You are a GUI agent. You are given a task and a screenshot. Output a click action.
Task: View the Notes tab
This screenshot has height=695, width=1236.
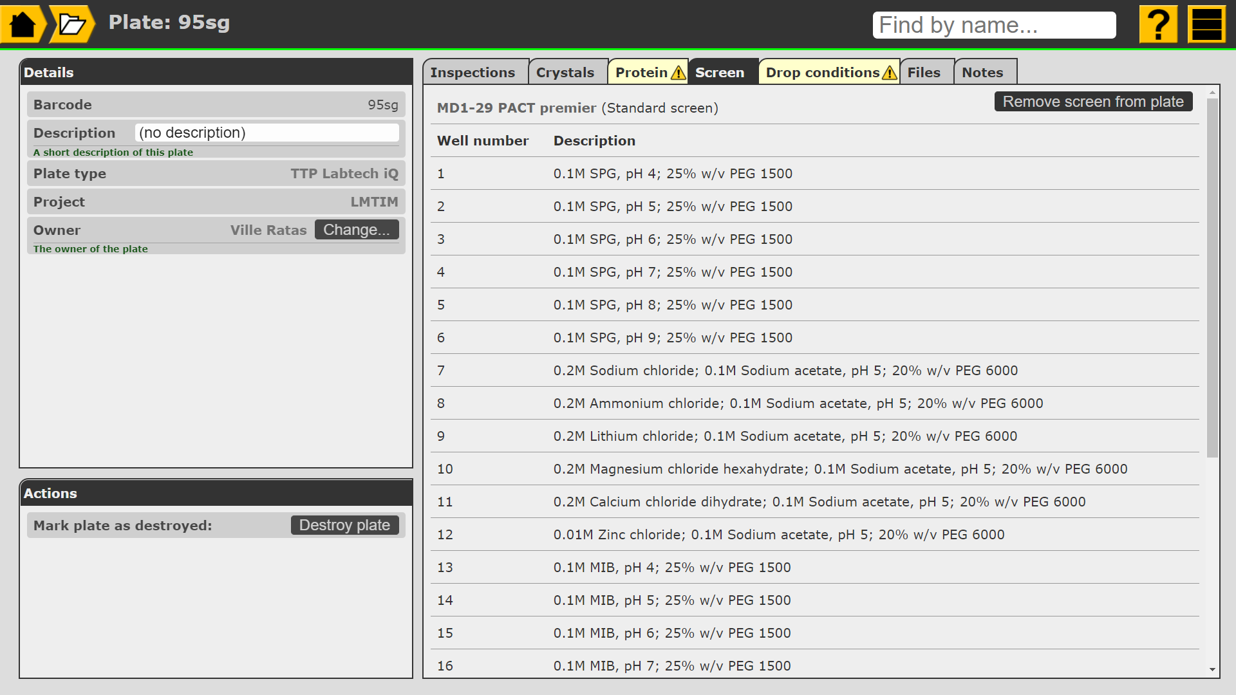click(x=982, y=73)
